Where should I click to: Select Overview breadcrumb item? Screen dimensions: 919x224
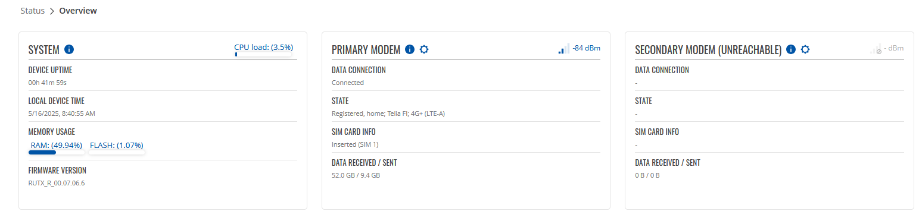click(78, 11)
